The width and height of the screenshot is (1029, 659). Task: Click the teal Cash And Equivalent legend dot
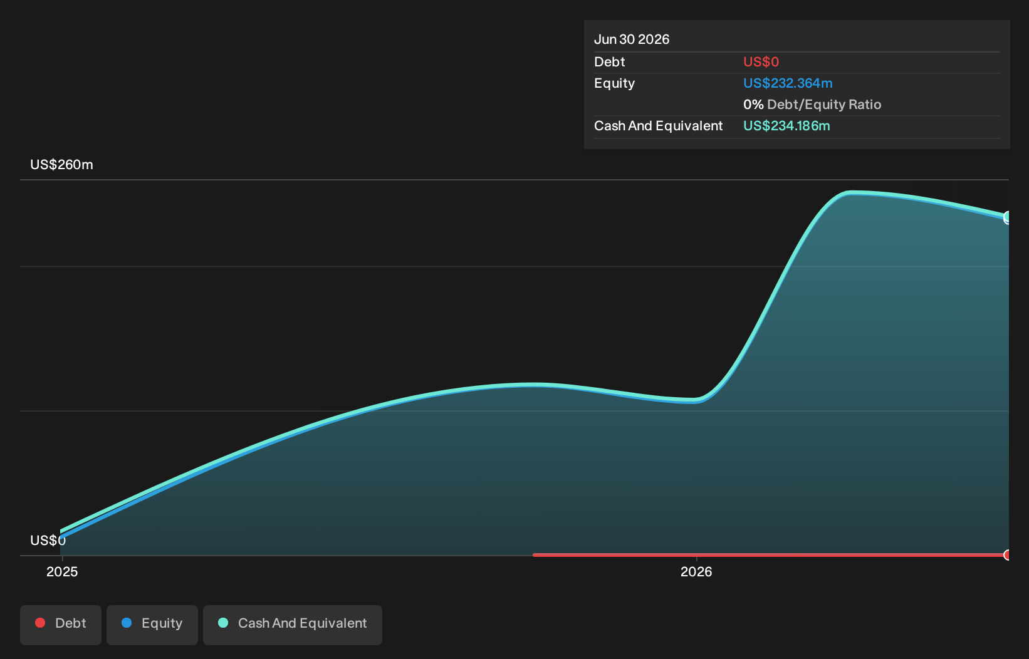point(223,623)
